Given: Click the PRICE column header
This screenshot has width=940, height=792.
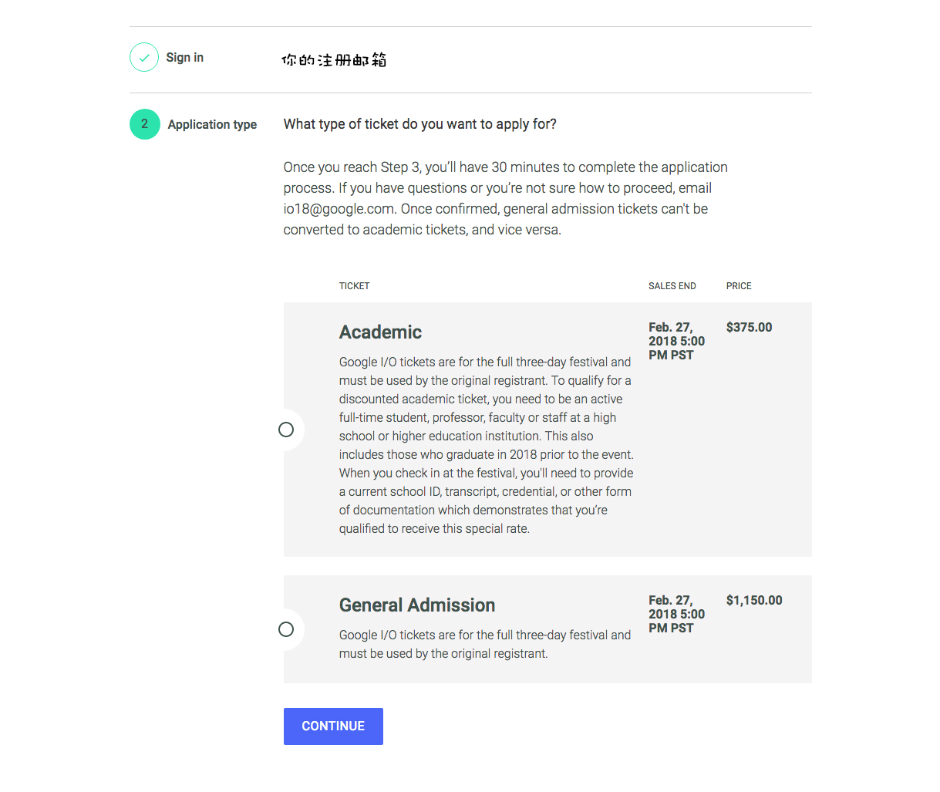Looking at the screenshot, I should click(x=738, y=286).
